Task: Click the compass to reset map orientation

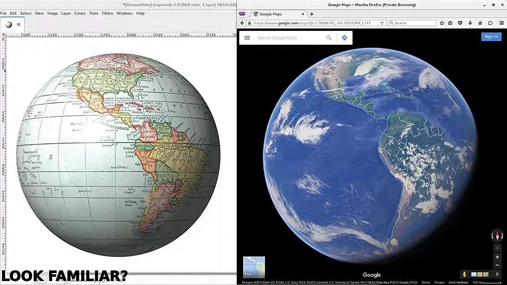Action: pyautogui.click(x=497, y=236)
